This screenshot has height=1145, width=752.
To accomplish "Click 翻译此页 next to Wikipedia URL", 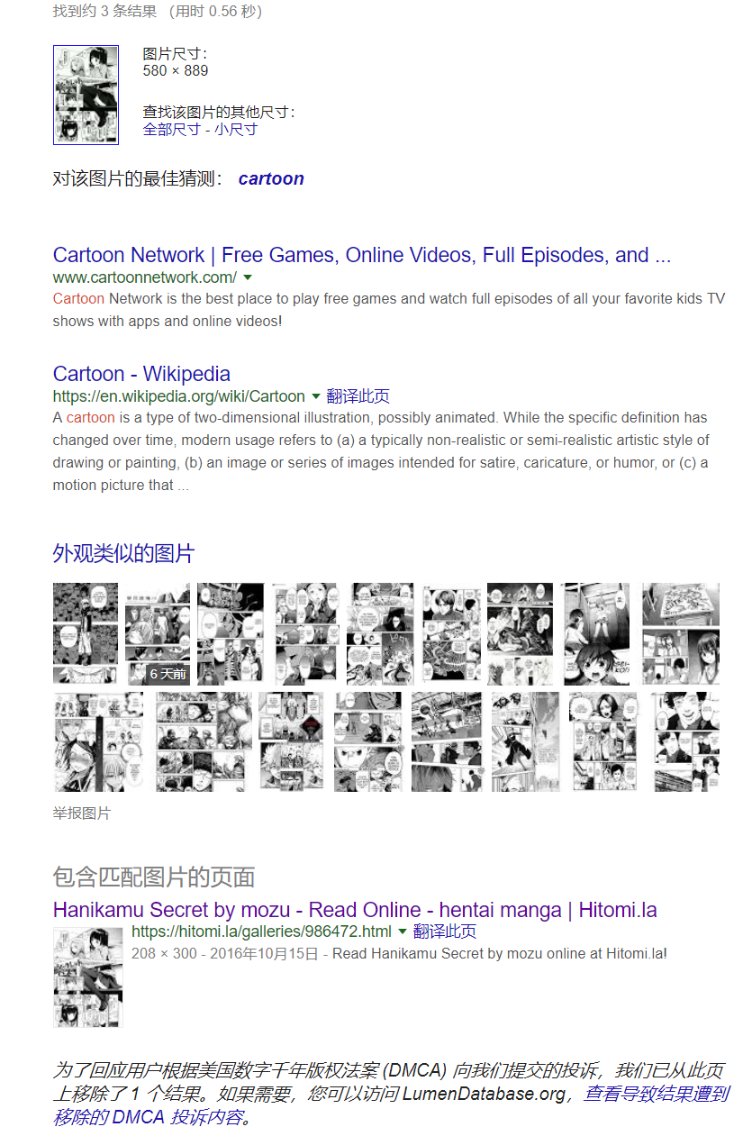I will click(x=358, y=396).
